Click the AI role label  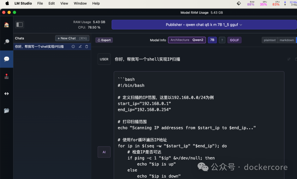point(104,152)
